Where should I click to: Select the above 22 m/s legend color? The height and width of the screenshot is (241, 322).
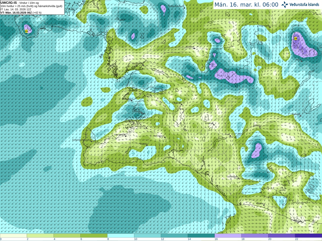point(308,236)
